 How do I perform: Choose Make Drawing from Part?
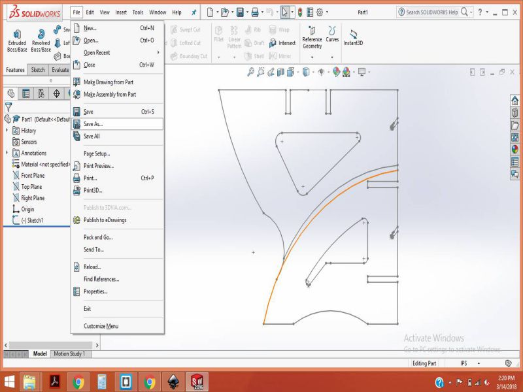click(x=117, y=82)
